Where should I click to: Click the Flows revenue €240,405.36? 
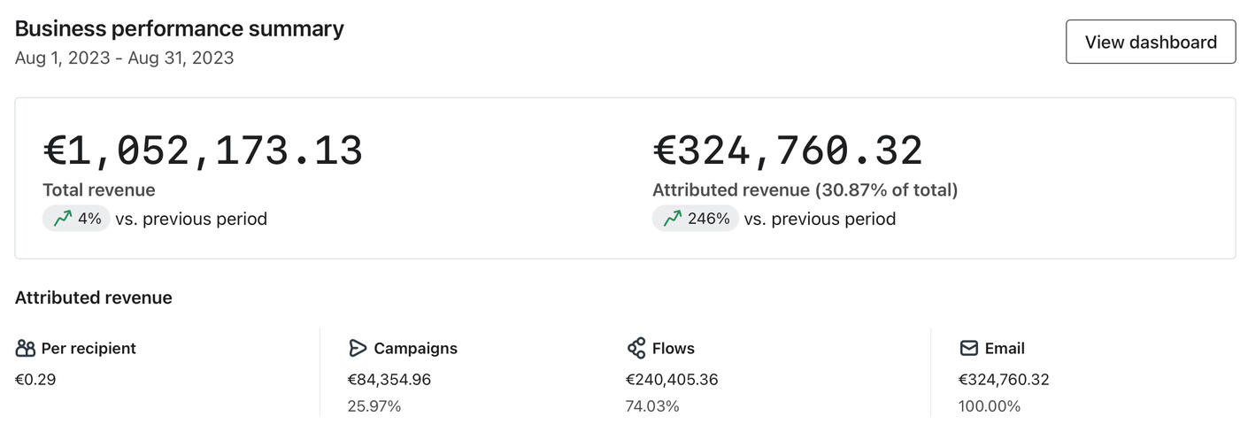(x=672, y=380)
